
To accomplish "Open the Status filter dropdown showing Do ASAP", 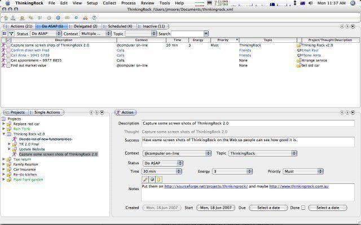I will [46, 34].
